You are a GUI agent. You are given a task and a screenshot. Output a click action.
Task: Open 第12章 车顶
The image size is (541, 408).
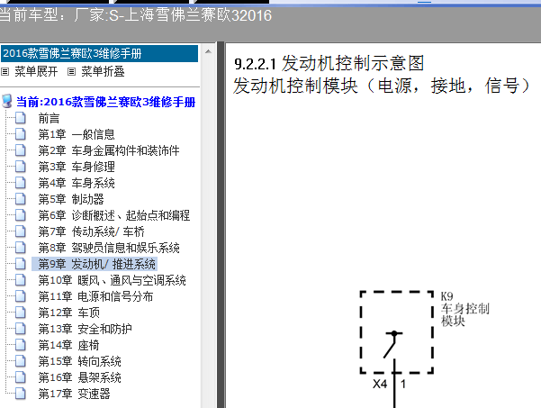(68, 313)
